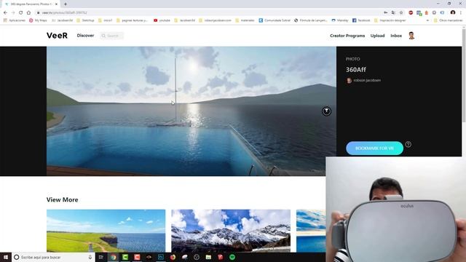Open the green coastal cliff thumbnail

coord(106,231)
